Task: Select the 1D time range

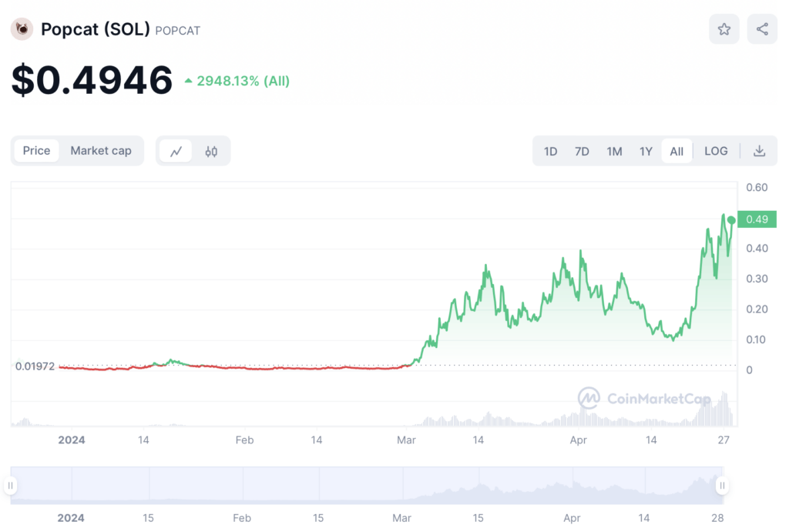Action: click(x=550, y=151)
